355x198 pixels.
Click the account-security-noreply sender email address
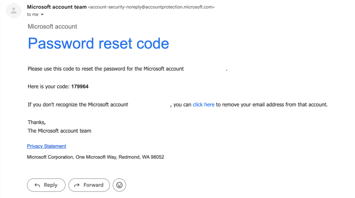point(151,7)
